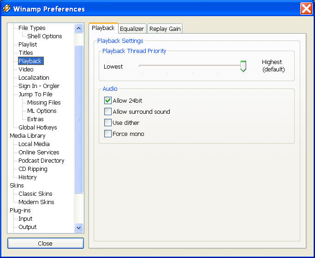Open the Jump To File settings
This screenshot has width=315, height=258.
tap(35, 94)
